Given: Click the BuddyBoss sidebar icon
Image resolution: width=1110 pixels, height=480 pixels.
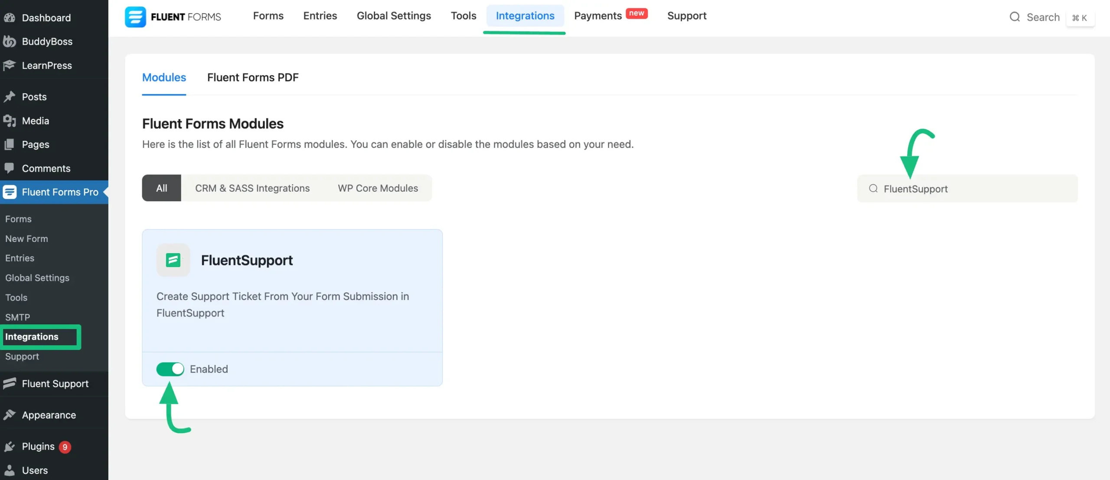Looking at the screenshot, I should [10, 41].
